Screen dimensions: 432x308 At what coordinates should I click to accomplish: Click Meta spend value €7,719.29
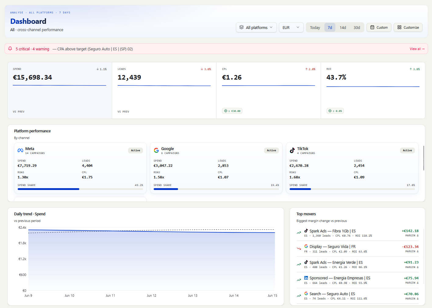(x=27, y=166)
